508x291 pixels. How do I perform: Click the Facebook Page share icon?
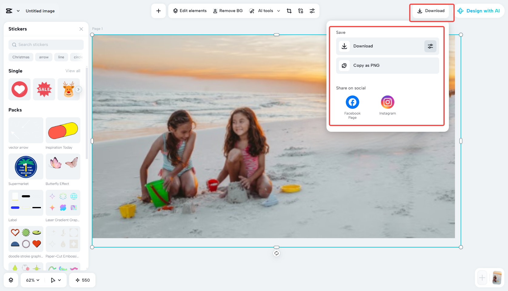point(353,102)
